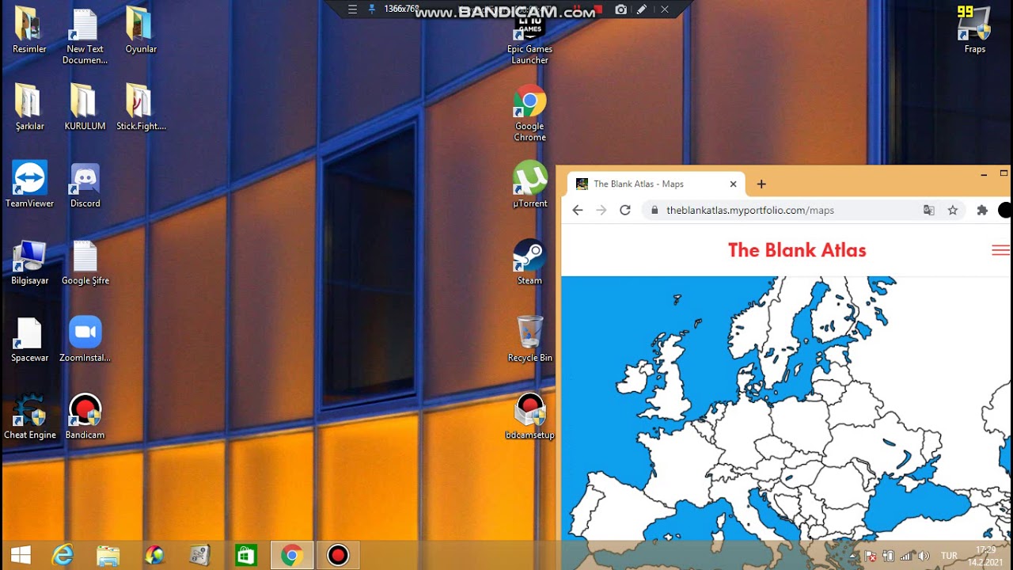Viewport: 1013px width, 570px height.
Task: Switch to Bandicam in the taskbar
Action: tap(338, 556)
